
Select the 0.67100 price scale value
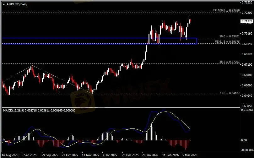pyautogui.click(x=247, y=64)
